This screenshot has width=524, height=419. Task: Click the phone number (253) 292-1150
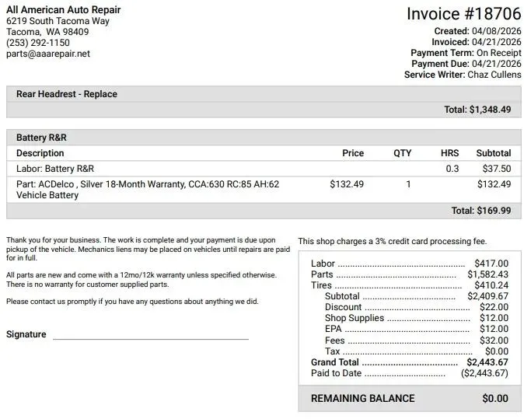38,43
